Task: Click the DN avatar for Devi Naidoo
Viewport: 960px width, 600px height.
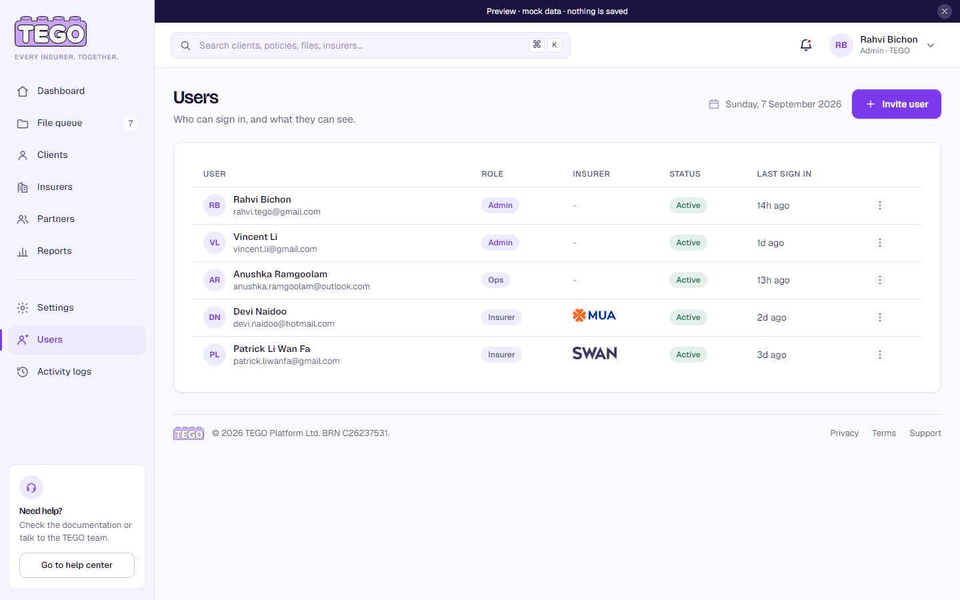Action: click(x=215, y=317)
